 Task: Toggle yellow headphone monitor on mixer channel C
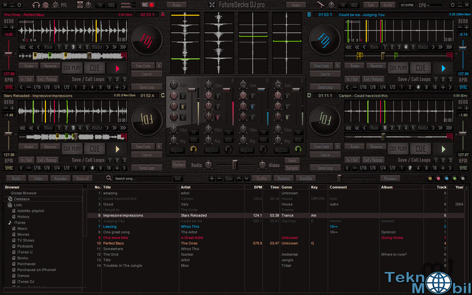point(194,149)
